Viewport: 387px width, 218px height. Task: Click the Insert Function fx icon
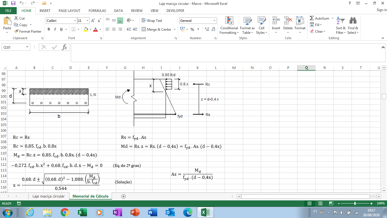point(65,47)
